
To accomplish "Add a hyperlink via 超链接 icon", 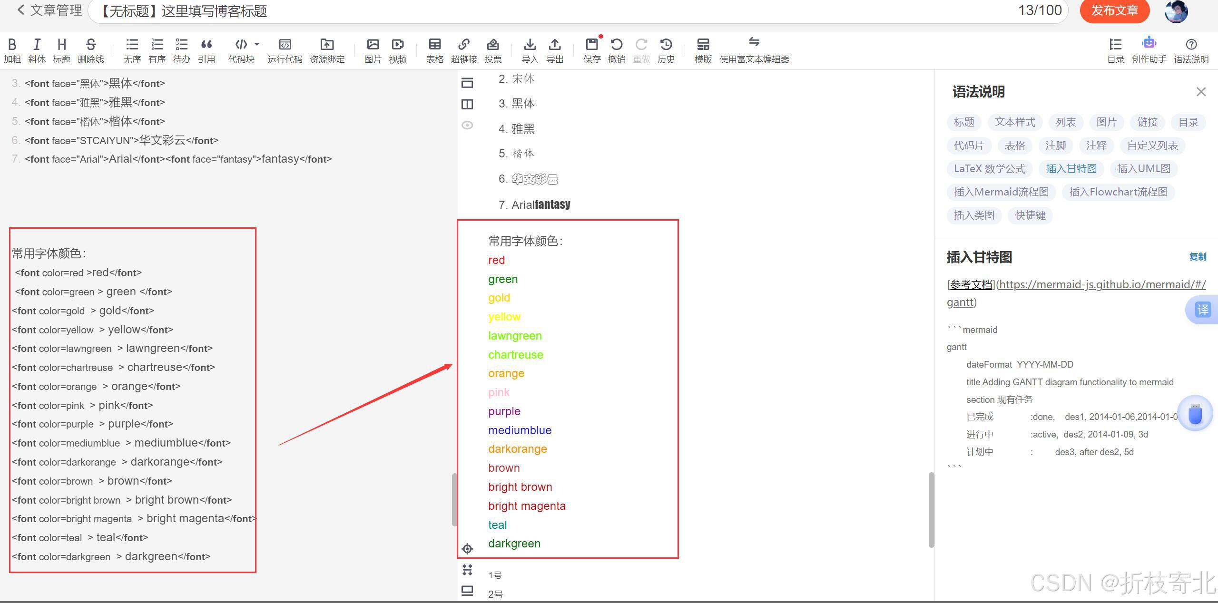I will point(464,45).
